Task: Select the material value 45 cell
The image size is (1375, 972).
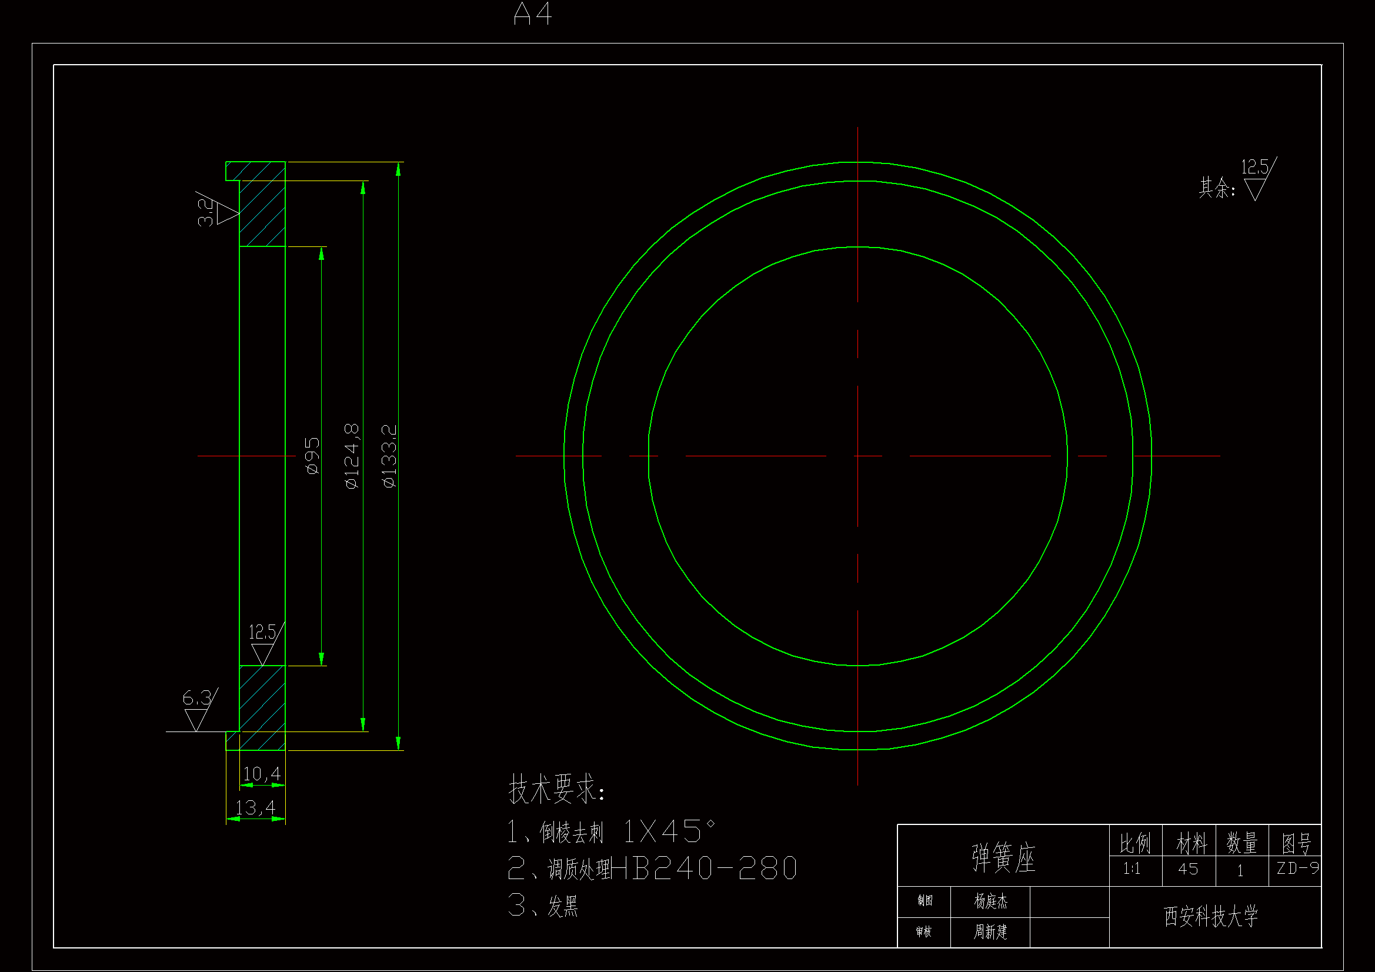Action: coord(1187,869)
